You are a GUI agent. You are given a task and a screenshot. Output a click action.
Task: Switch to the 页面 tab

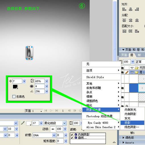(x=124, y=55)
